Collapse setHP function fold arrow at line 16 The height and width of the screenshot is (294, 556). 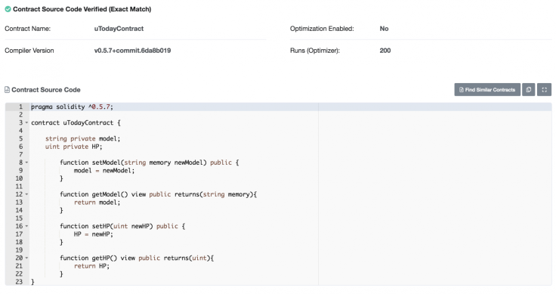(26, 226)
